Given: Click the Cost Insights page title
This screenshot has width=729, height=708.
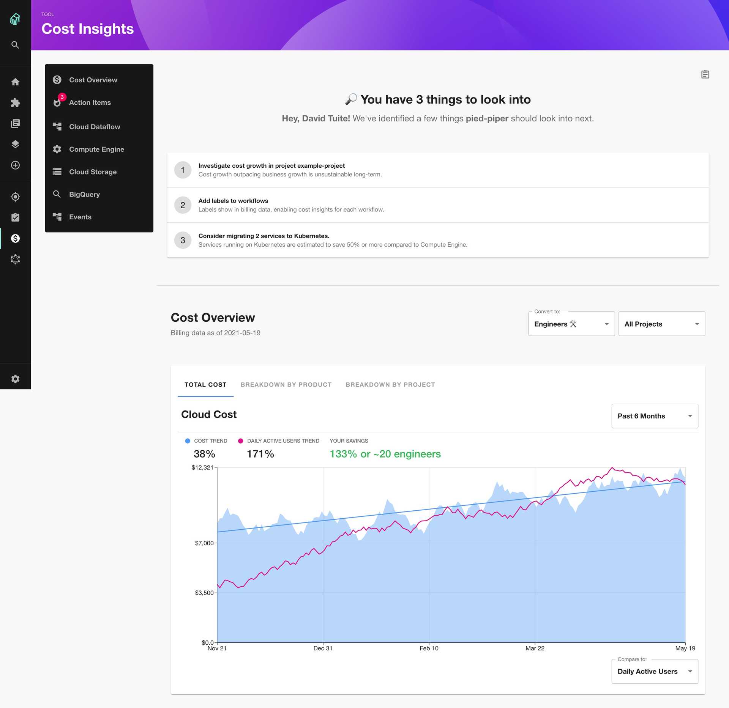Looking at the screenshot, I should click(88, 29).
